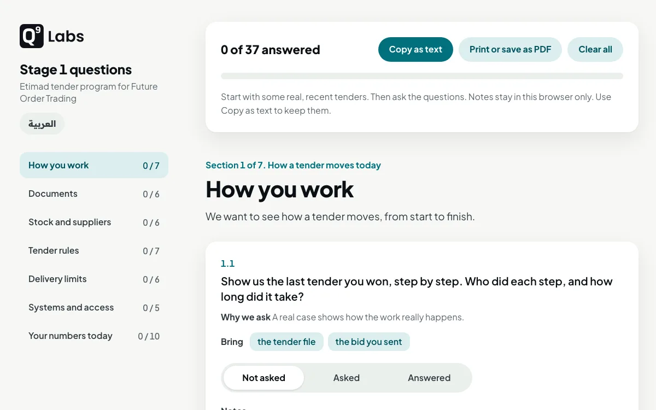Click the 0 / 10 count

(x=149, y=336)
